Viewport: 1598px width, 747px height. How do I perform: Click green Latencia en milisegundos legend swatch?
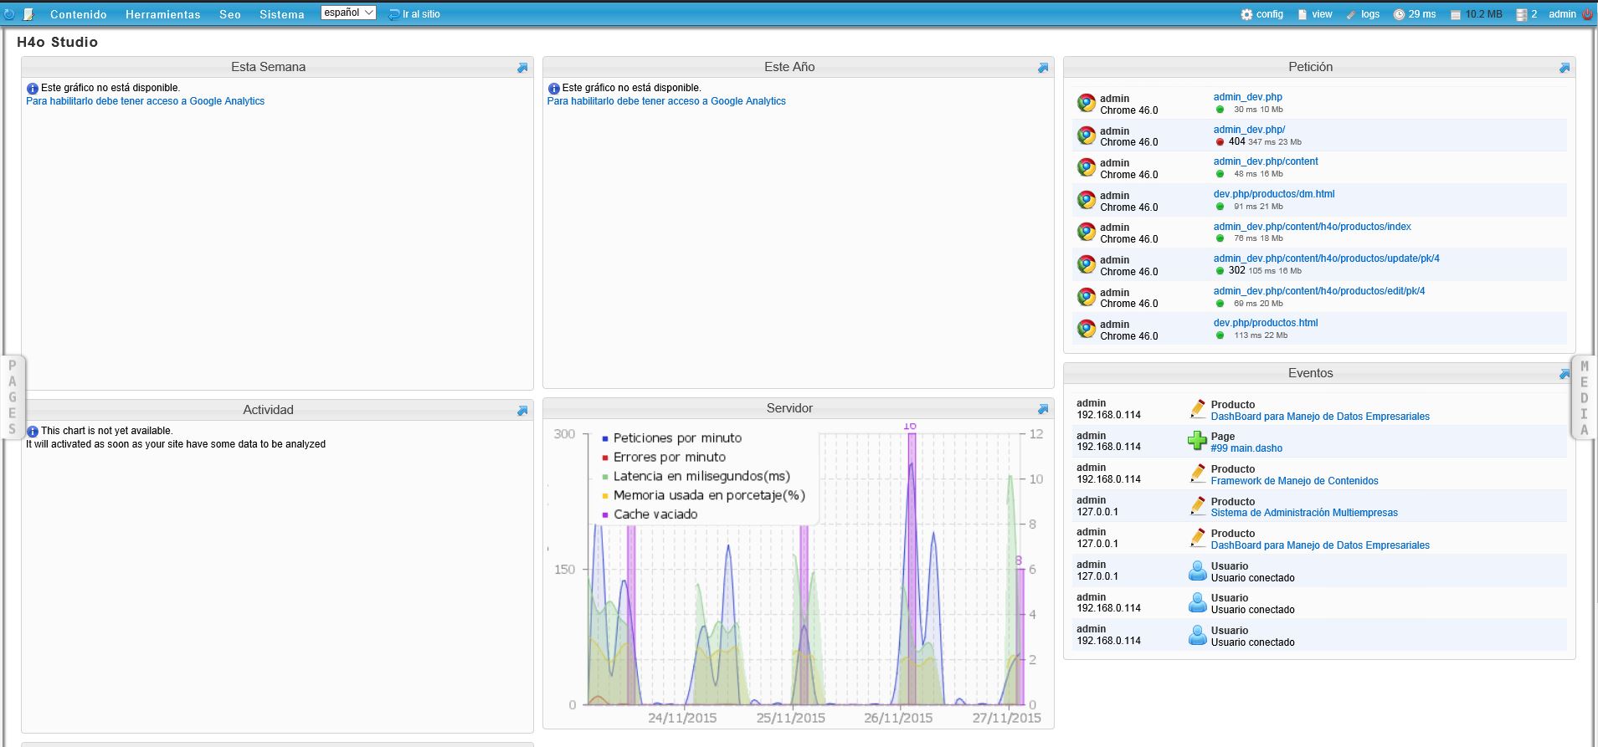coord(605,477)
